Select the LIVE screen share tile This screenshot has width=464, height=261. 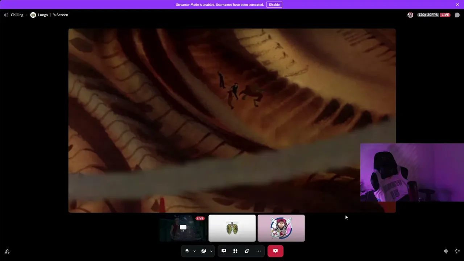point(183,228)
